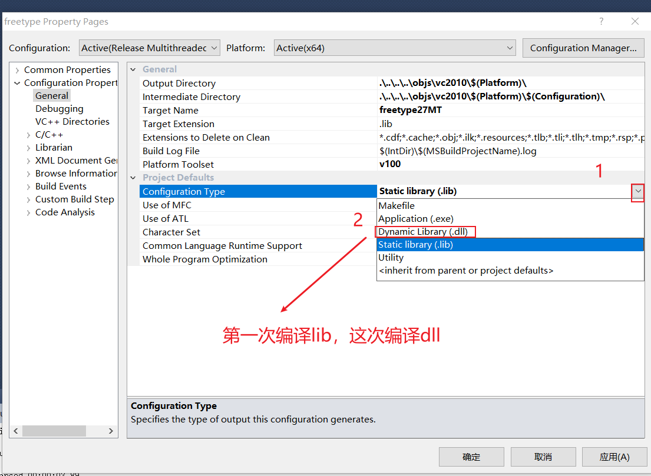The height and width of the screenshot is (476, 651).
Task: Click the tree panel's scroll right arrow
Action: coord(111,431)
